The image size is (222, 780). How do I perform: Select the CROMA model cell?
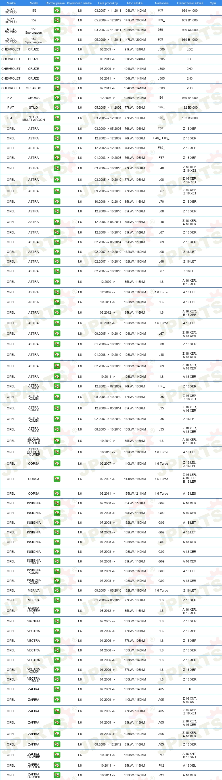33,98
